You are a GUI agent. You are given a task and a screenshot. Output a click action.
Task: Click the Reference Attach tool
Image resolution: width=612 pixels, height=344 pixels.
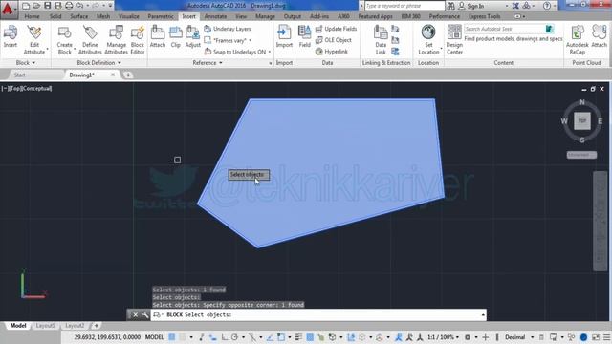click(158, 36)
